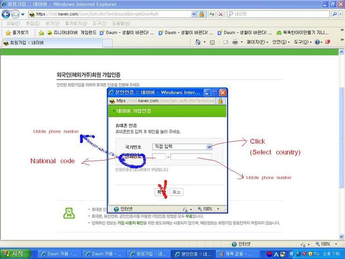The image size is (345, 259).
Task: Switch to the 본인인증 :: 네 taskbar window
Action: click(x=193, y=254)
